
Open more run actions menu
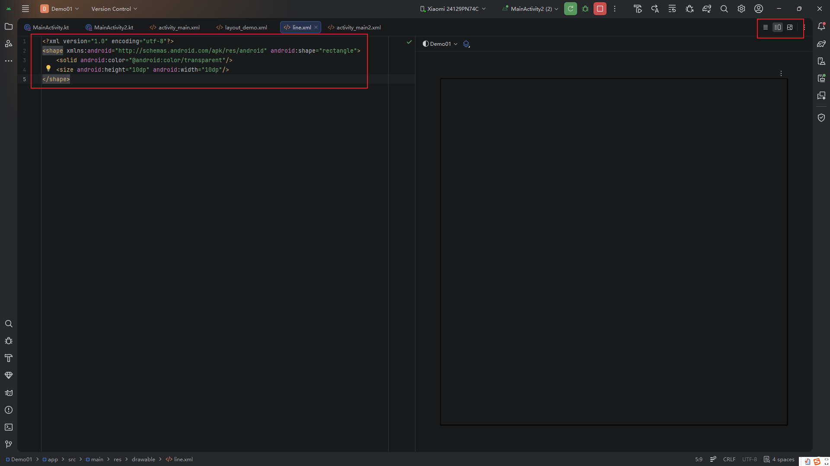pyautogui.click(x=615, y=9)
